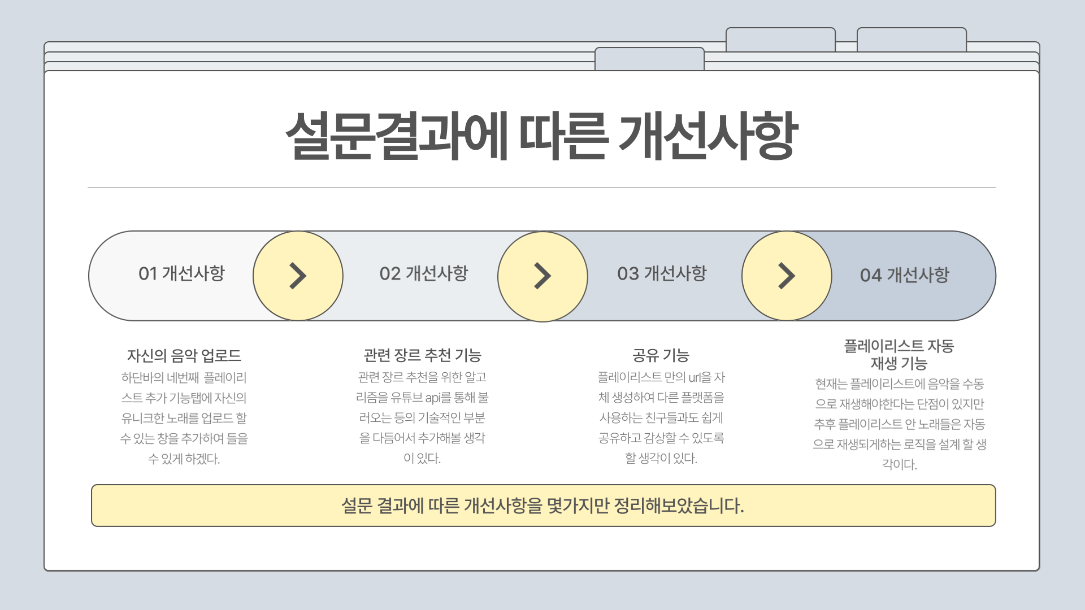Select the 04 개선사항 step label
Viewport: 1085px width, 610px height.
(904, 275)
